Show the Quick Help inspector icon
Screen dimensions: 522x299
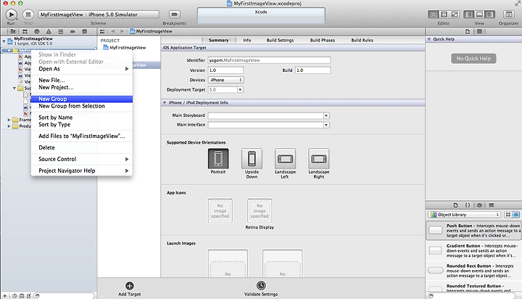(479, 31)
